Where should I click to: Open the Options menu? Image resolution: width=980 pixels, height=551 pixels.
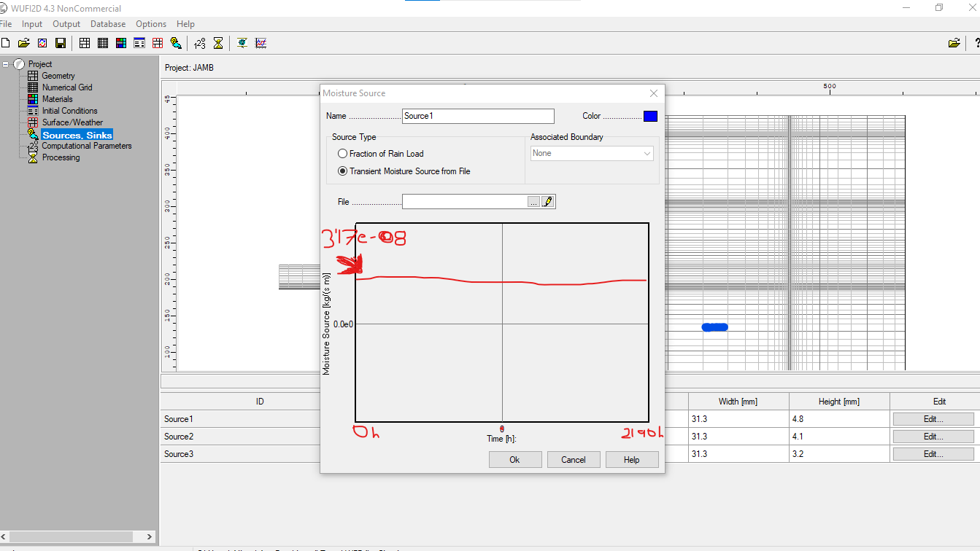[151, 24]
